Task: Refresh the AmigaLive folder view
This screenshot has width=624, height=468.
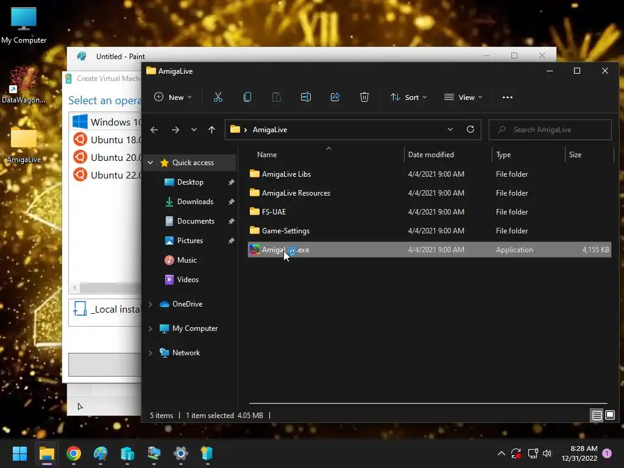Action: 470,129
